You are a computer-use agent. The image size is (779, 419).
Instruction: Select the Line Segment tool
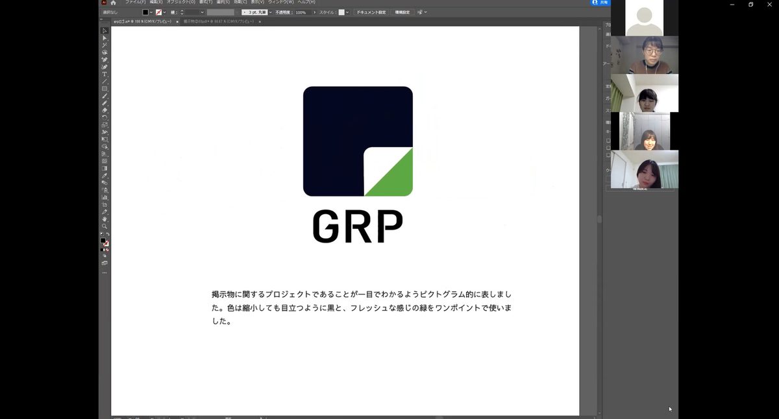[104, 81]
